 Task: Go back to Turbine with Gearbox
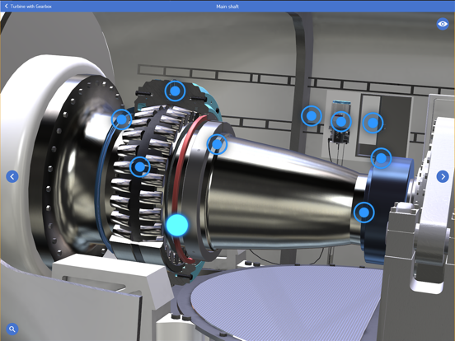tap(28, 6)
